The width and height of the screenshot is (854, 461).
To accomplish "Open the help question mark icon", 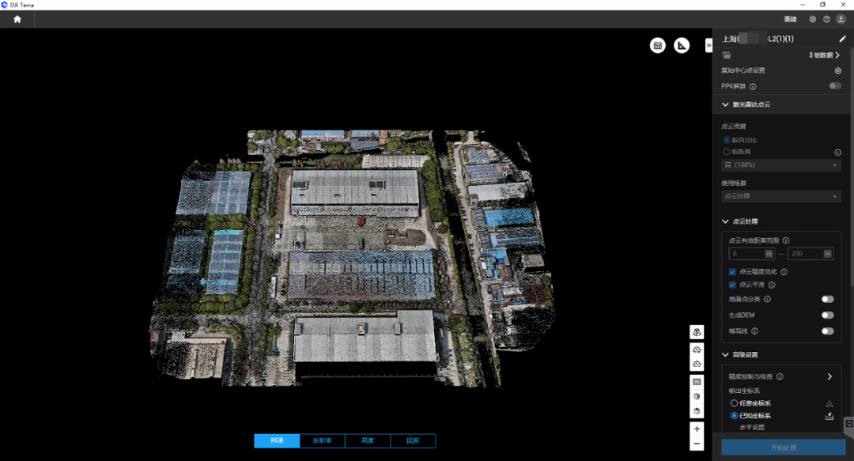I will (827, 19).
